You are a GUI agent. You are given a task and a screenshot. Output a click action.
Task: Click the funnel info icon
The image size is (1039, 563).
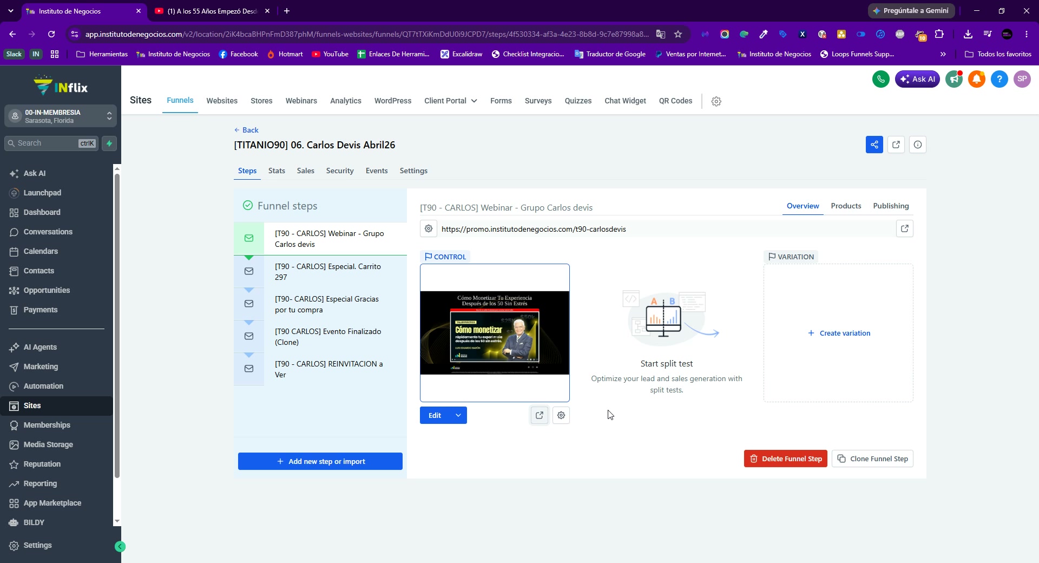click(x=918, y=145)
